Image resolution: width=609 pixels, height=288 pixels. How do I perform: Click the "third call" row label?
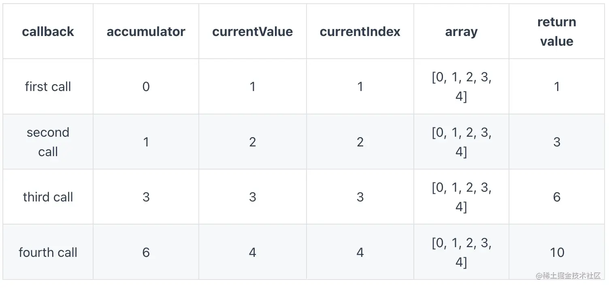click(48, 197)
